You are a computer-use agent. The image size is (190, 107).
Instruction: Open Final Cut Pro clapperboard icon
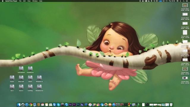(98, 105)
